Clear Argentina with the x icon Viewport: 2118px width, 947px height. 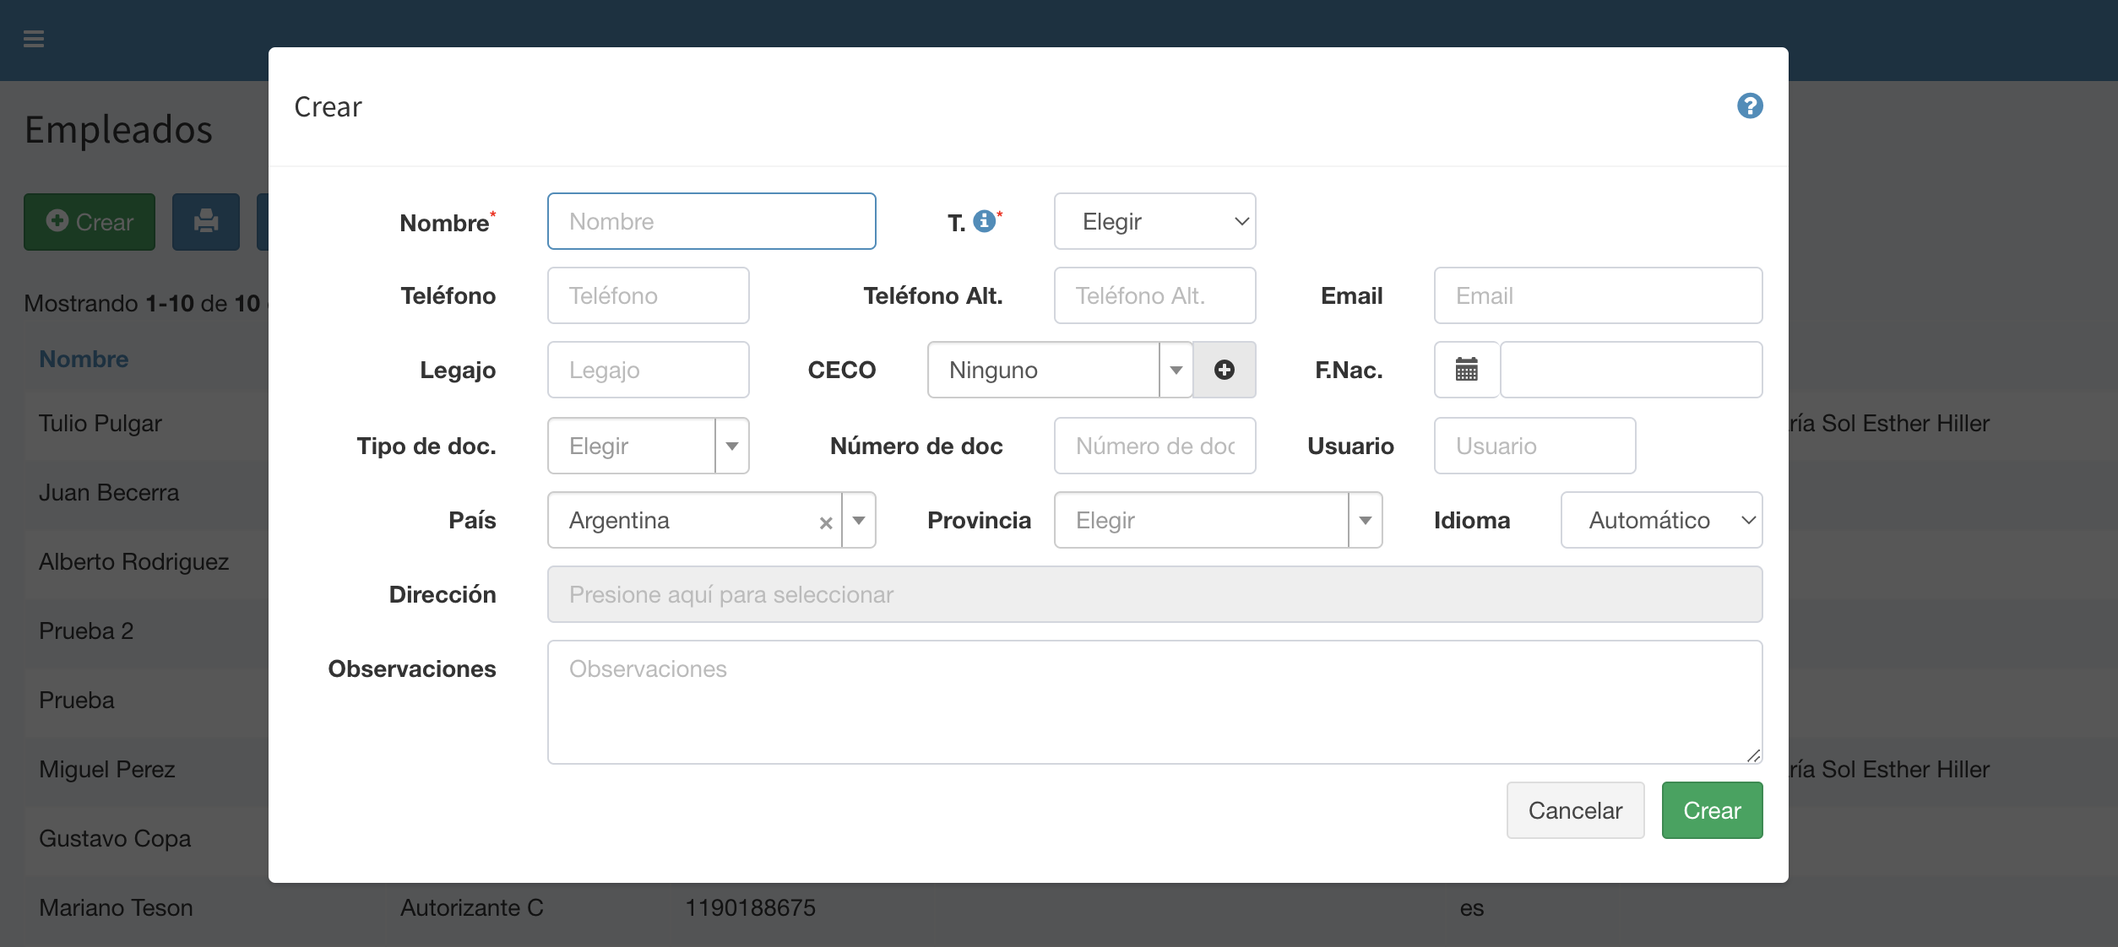click(x=826, y=522)
